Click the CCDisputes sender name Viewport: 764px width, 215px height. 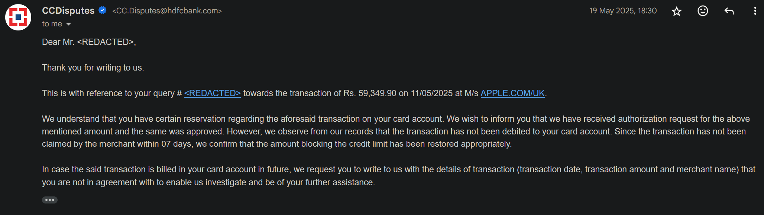(x=68, y=10)
